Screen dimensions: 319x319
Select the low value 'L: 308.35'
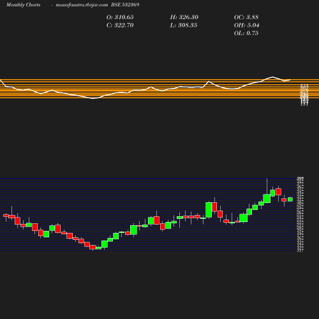click(184, 26)
